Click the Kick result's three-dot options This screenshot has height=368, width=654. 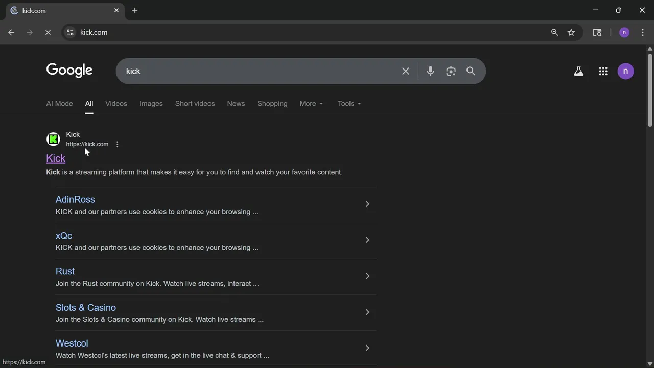pyautogui.click(x=117, y=144)
